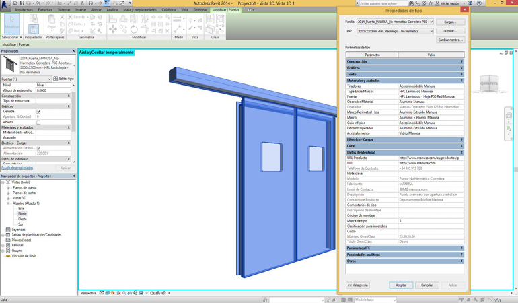
Task: Click the detail level icon in view control bar
Action: coord(102,293)
